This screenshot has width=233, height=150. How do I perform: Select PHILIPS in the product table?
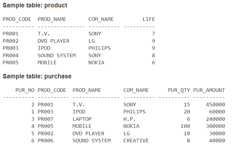tap(99, 48)
